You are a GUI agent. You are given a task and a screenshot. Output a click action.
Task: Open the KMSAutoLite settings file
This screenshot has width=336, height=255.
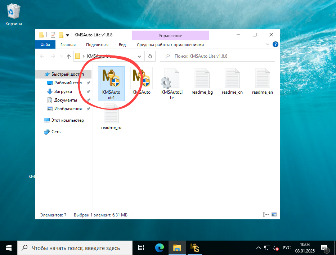171,78
